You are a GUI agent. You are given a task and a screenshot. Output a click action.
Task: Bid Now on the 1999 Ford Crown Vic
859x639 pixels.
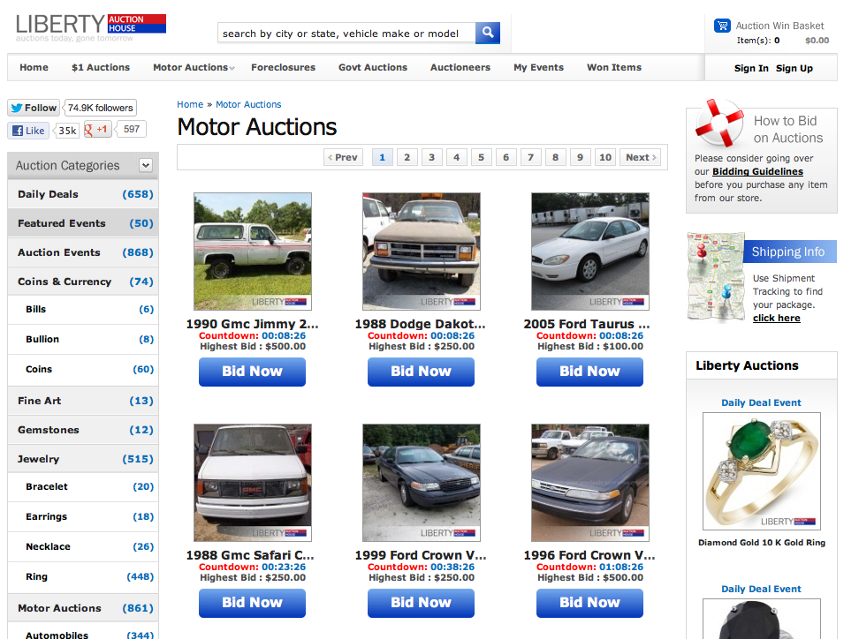click(x=421, y=603)
